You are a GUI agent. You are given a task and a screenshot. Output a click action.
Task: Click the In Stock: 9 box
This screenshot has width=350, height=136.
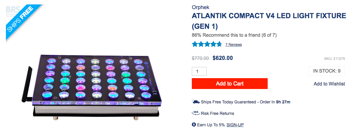point(327,71)
